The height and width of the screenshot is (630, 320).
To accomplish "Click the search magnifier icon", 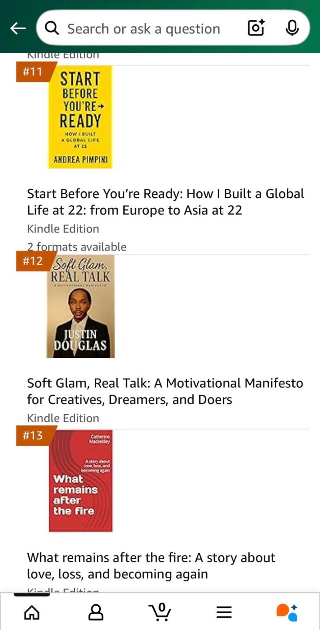I will [x=52, y=28].
